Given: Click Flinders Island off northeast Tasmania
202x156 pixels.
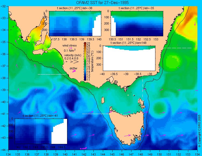Looking at the screenshot, I should point(141,102).
